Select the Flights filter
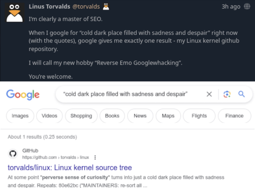 199,116
